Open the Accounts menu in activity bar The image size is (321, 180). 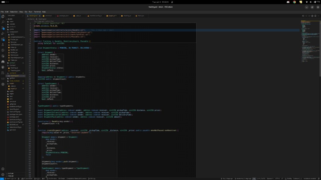3,169
